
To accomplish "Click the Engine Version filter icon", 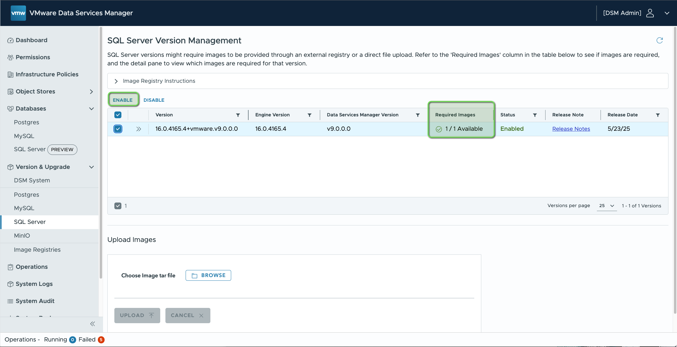I will pyautogui.click(x=309, y=115).
